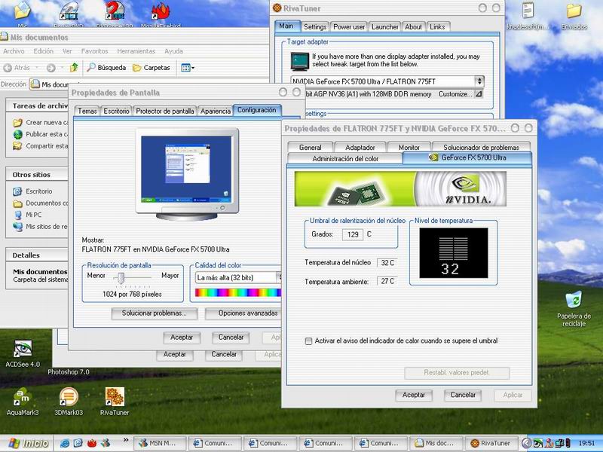This screenshot has height=452, width=603.
Task: Switch to the Power user tab in RivaTuner
Action: coord(349,27)
